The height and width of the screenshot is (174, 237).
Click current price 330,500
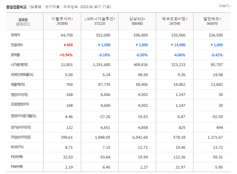178,35
